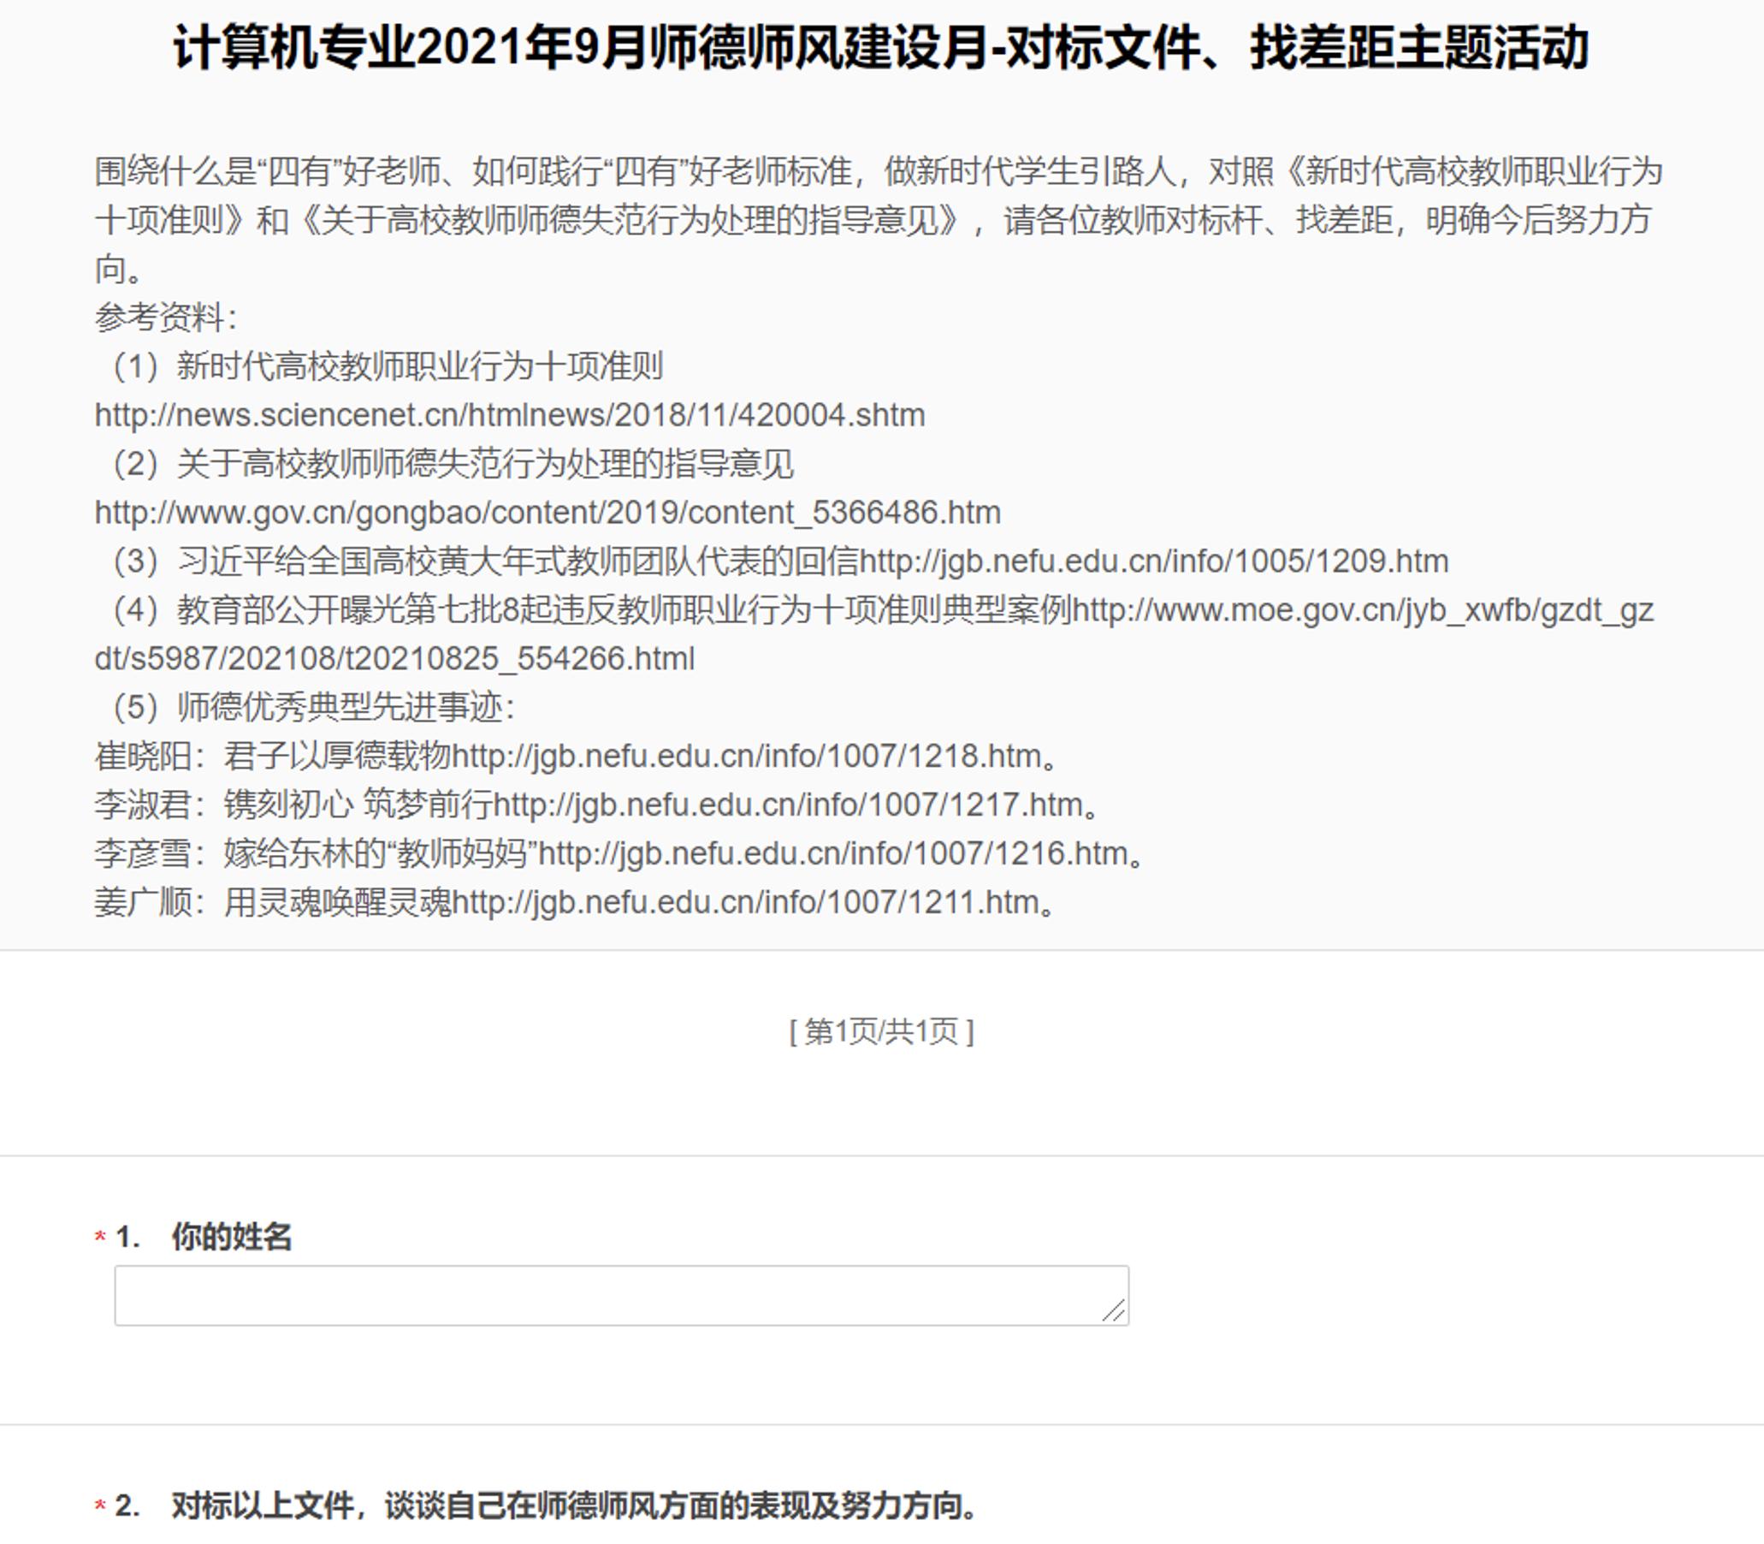The height and width of the screenshot is (1544, 1764).
Task: Click question 2 对标以上文件 label
Action: 574,1505
